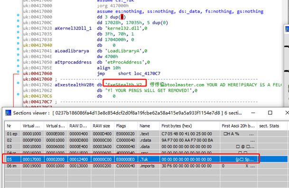
Task: Select the .data section row
Action: pyautogui.click(x=146, y=147)
